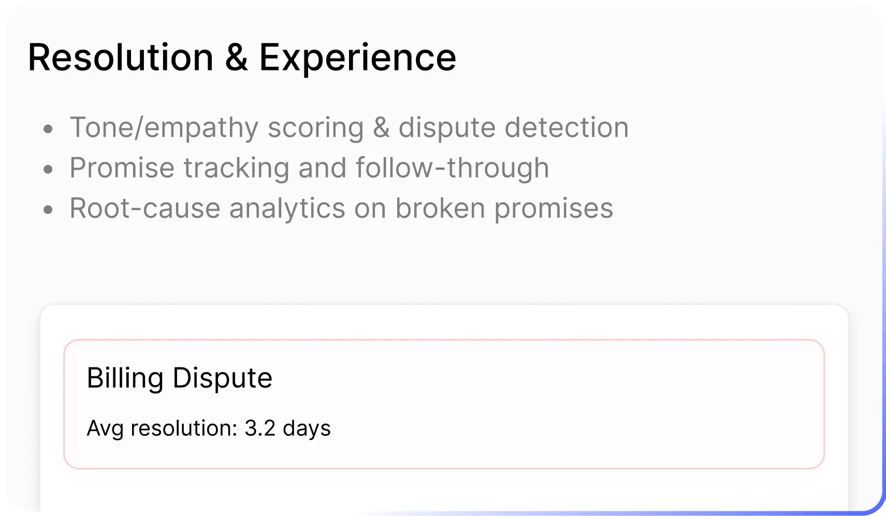
Task: Click the word Resolution in the heading
Action: tap(121, 57)
